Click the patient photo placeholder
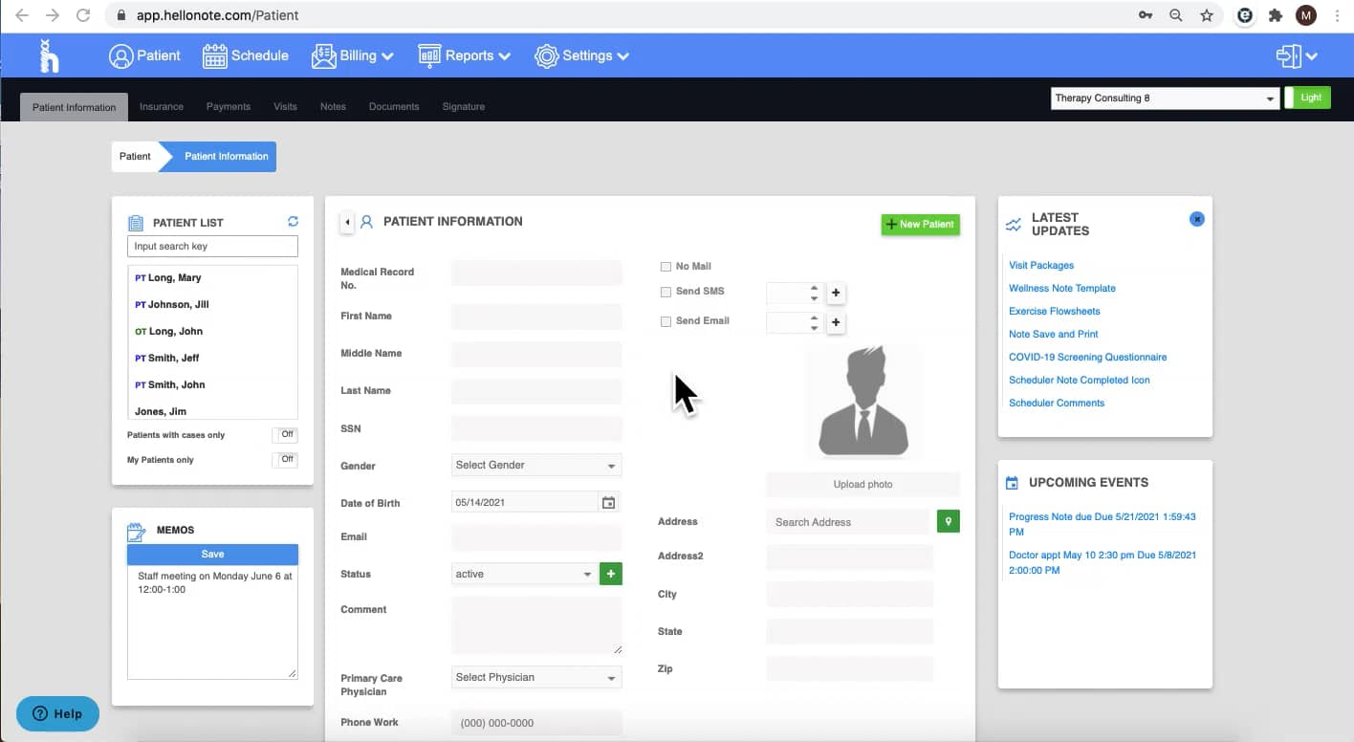1354x742 pixels. coord(863,402)
